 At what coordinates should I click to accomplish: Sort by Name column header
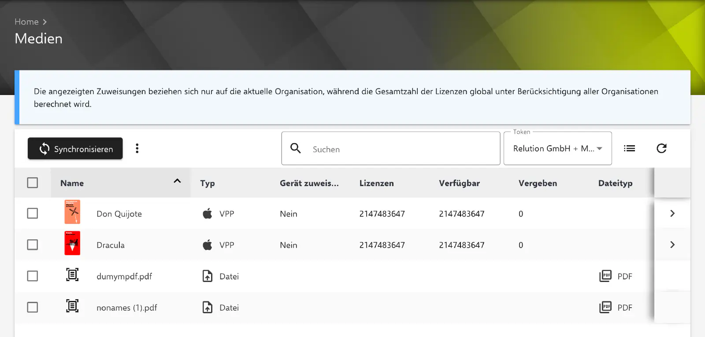point(72,183)
